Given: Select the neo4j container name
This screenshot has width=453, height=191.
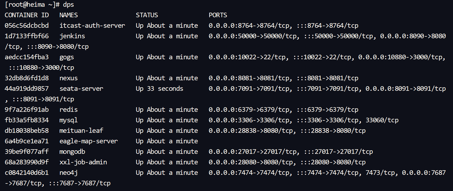Looking at the screenshot, I should (x=69, y=173).
